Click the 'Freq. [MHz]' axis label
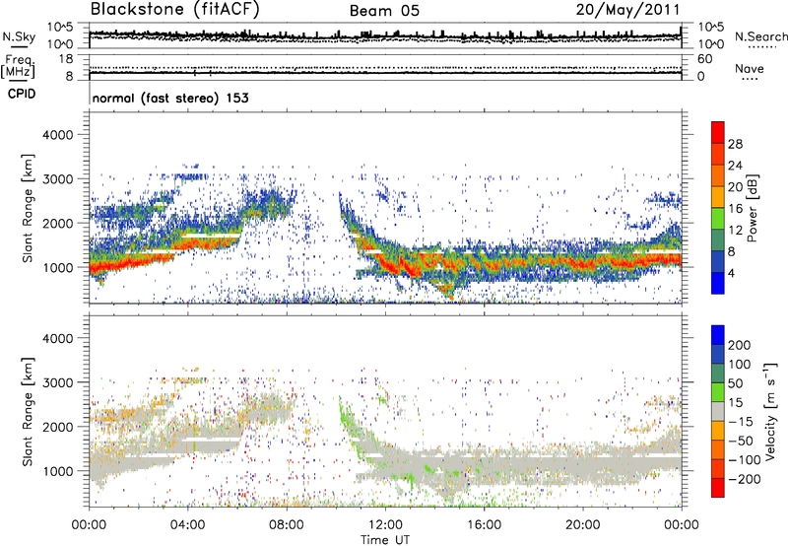Screen dimensions: 788x546 click(x=18, y=67)
